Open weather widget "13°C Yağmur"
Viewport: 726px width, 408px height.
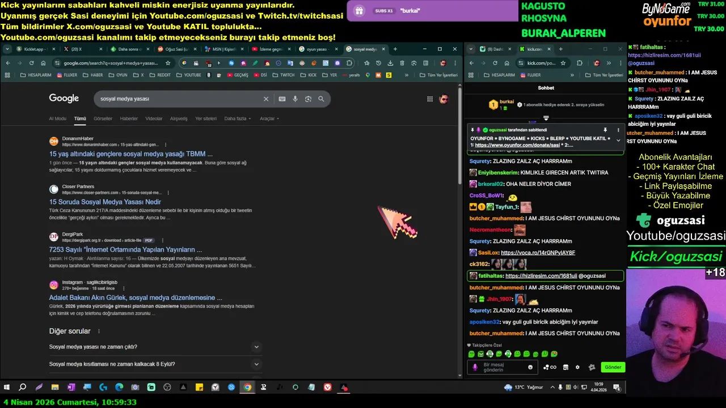click(523, 387)
